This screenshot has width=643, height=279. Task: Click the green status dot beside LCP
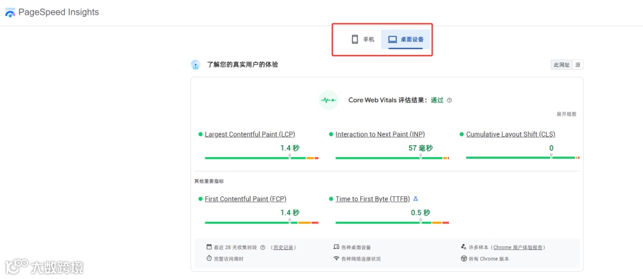coord(201,134)
